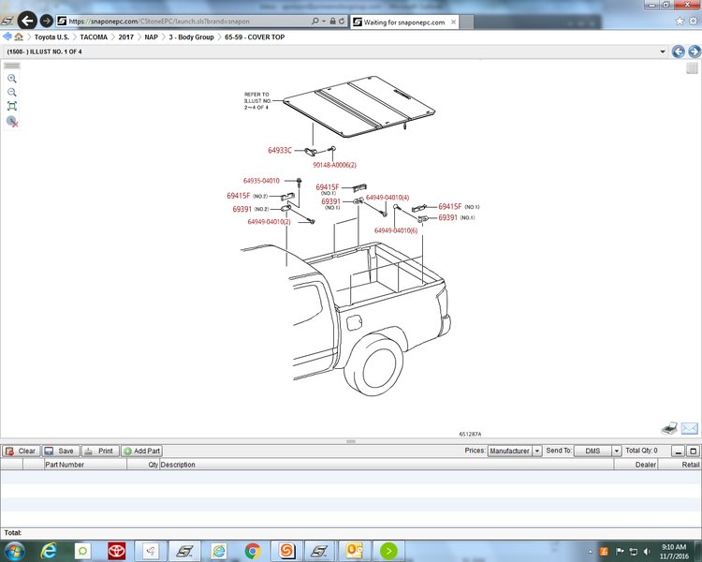Image resolution: width=702 pixels, height=562 pixels.
Task: Click the clock in the system tray
Action: pos(674,552)
